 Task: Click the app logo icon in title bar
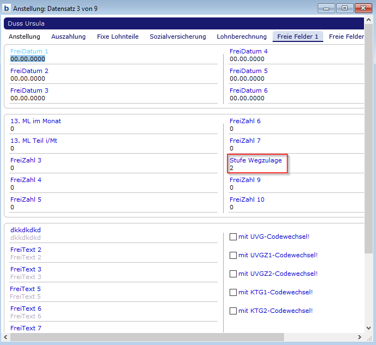coord(7,8)
